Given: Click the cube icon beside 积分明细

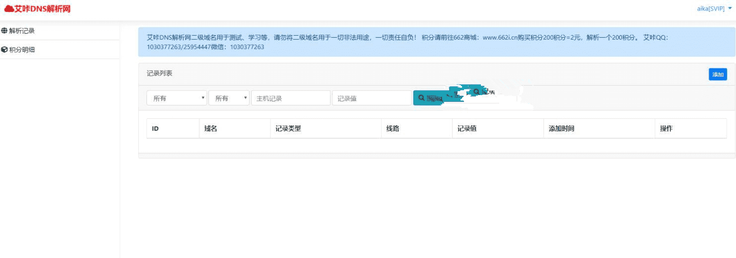Looking at the screenshot, I should (x=4, y=50).
